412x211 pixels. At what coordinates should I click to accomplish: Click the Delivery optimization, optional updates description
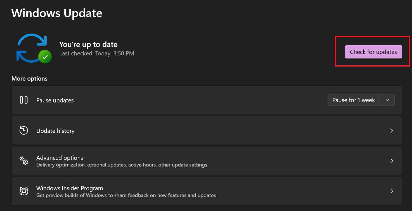click(x=122, y=165)
